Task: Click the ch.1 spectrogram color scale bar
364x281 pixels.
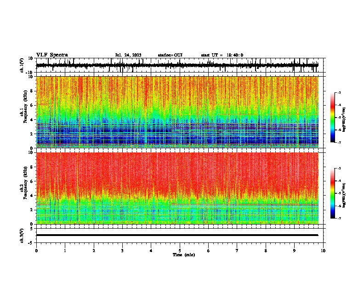Action: (332, 118)
